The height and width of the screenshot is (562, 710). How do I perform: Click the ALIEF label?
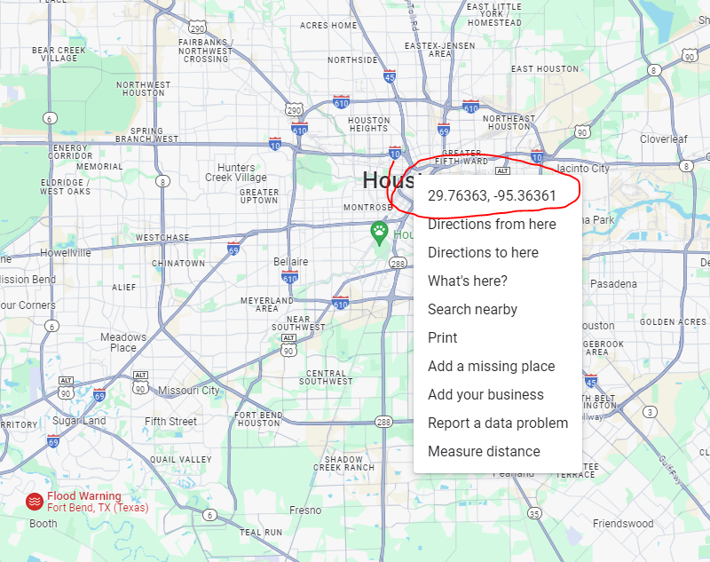click(123, 288)
